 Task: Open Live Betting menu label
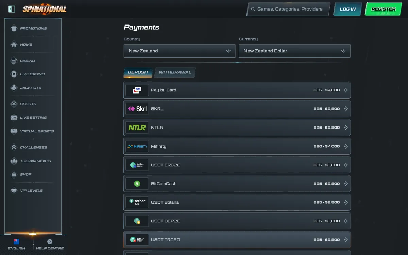point(33,118)
